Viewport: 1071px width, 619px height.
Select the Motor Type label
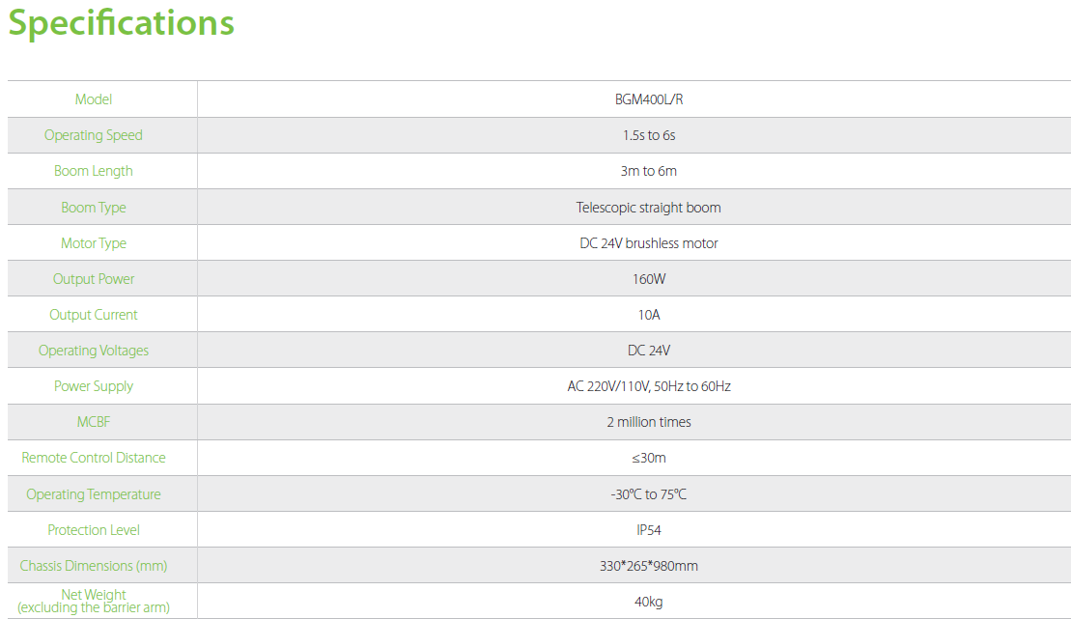pos(94,243)
